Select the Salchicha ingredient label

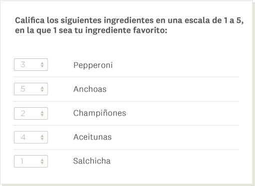click(92, 161)
